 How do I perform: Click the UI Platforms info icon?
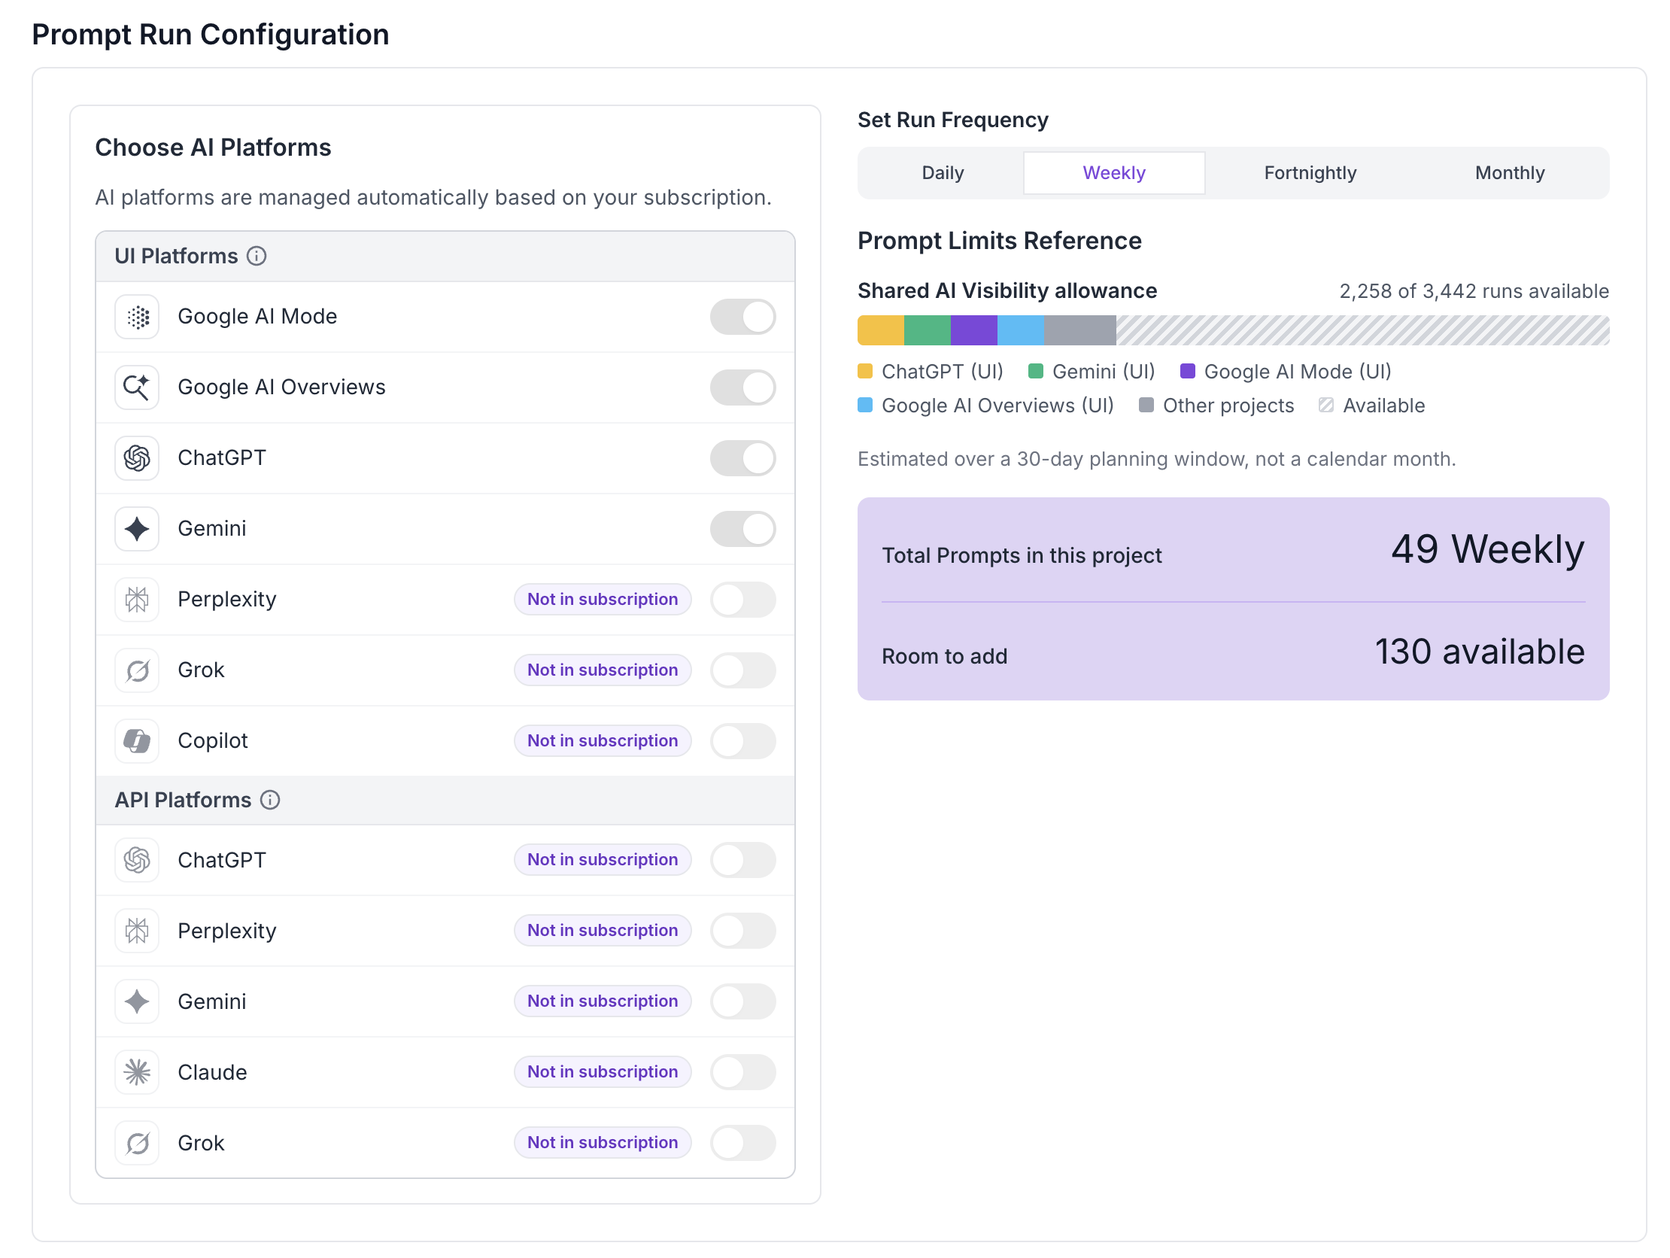(x=257, y=256)
